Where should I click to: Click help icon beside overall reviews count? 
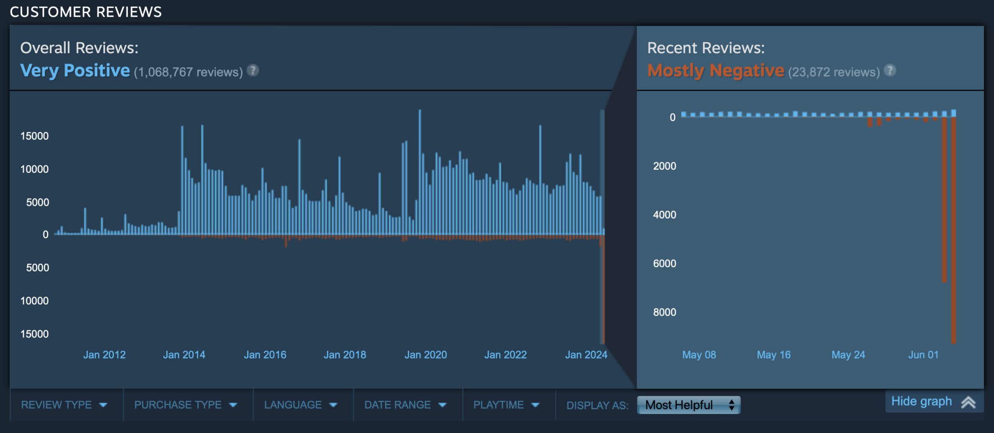point(253,70)
